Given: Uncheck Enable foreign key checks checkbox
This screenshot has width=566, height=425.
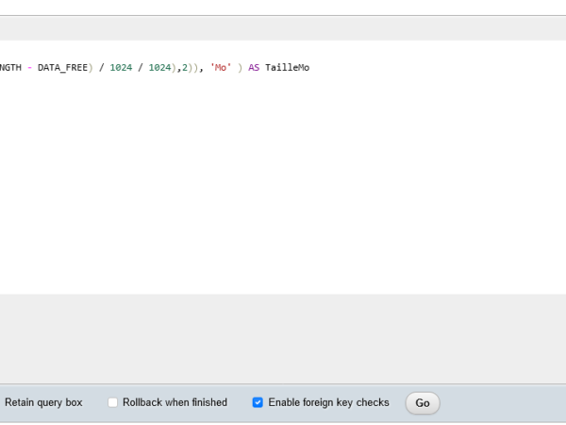Looking at the screenshot, I should tap(258, 402).
